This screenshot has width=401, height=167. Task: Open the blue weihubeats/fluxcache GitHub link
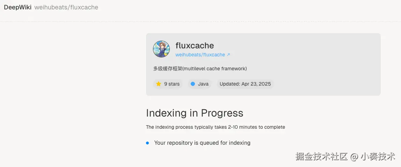click(x=200, y=55)
